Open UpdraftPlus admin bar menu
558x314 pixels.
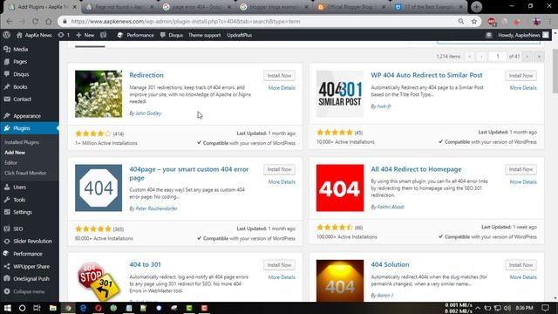point(239,35)
